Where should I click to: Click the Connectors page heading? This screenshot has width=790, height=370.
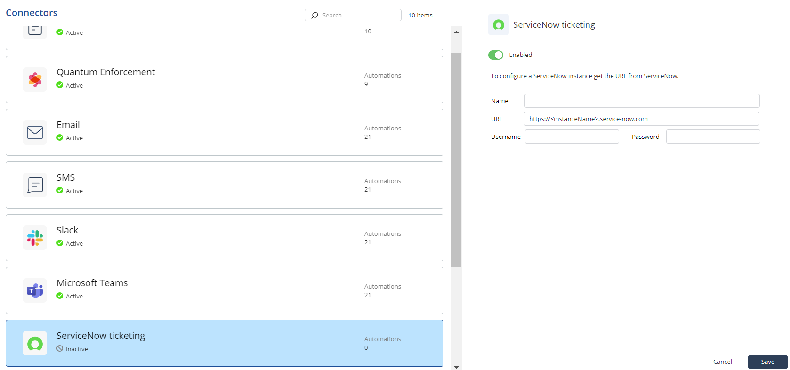[x=32, y=13]
